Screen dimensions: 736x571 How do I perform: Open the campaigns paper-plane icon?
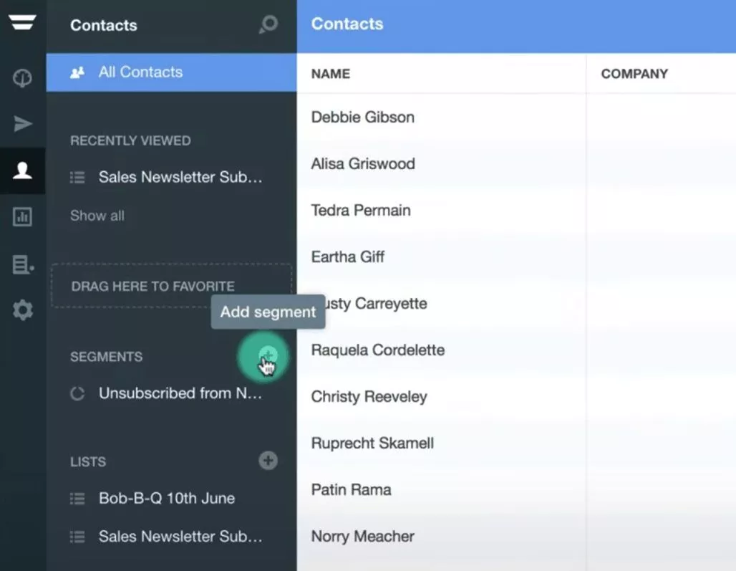(23, 124)
